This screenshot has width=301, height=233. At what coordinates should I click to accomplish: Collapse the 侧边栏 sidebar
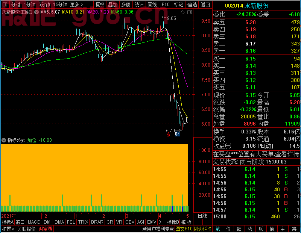pos(202,229)
